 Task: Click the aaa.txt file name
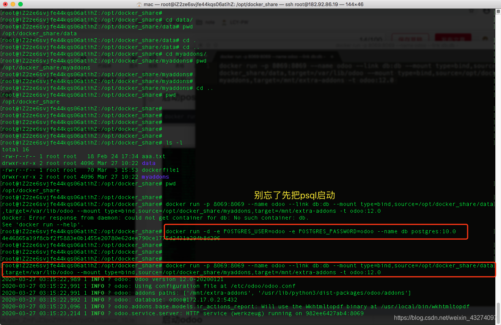154,156
